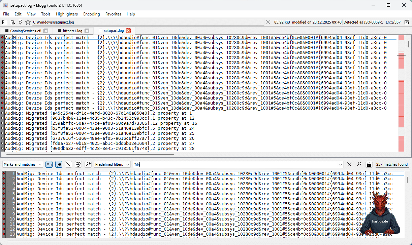Reload the current log file
The width and height of the screenshot is (412, 245).
[x=13, y=22]
